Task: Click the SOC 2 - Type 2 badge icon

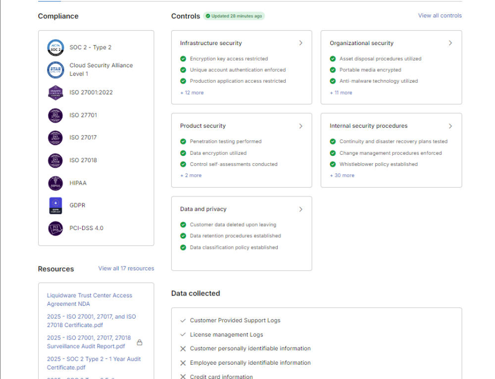Action: 55,47
